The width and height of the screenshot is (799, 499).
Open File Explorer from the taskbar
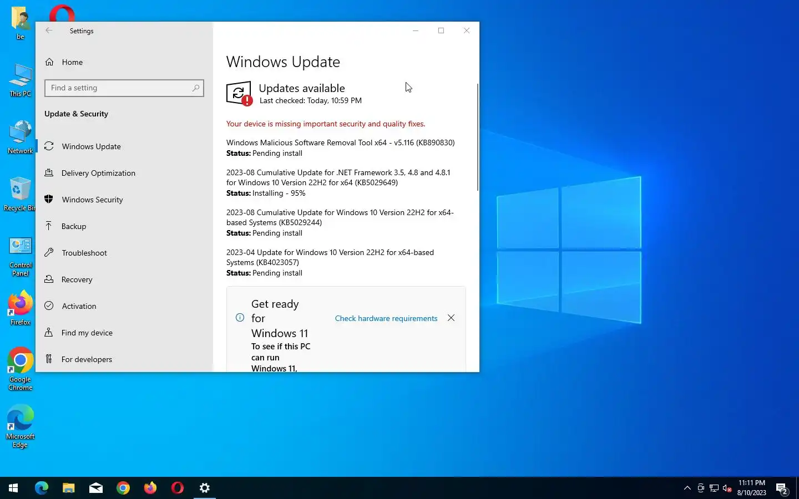coord(69,488)
